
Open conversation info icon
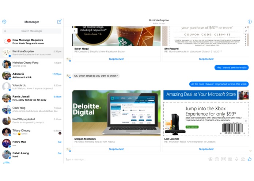(x=250, y=22)
